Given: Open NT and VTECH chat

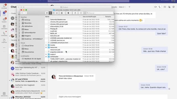Looking at the screenshot, I should 28,80.
